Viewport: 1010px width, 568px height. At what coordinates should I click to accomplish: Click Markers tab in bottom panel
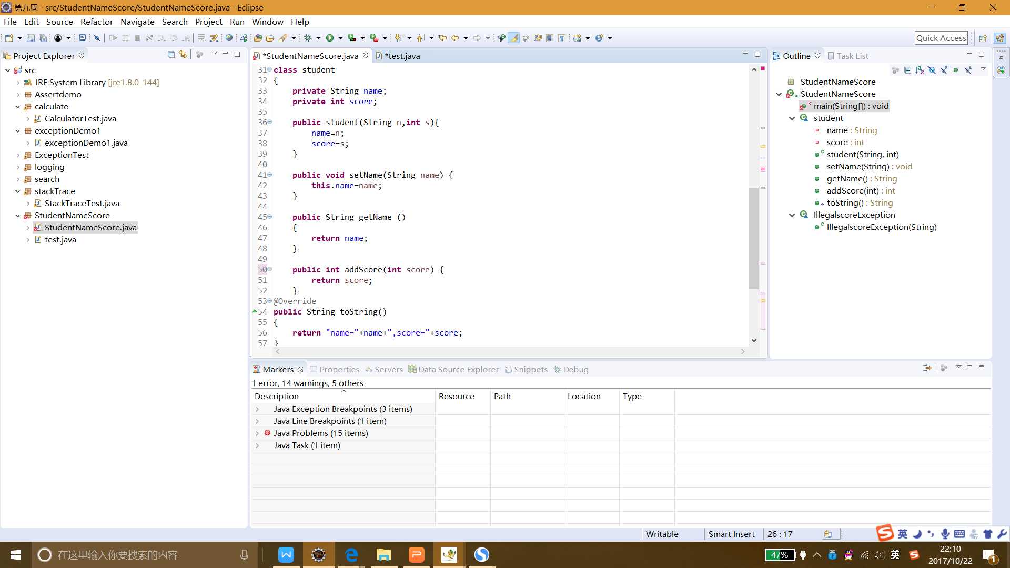click(x=277, y=368)
